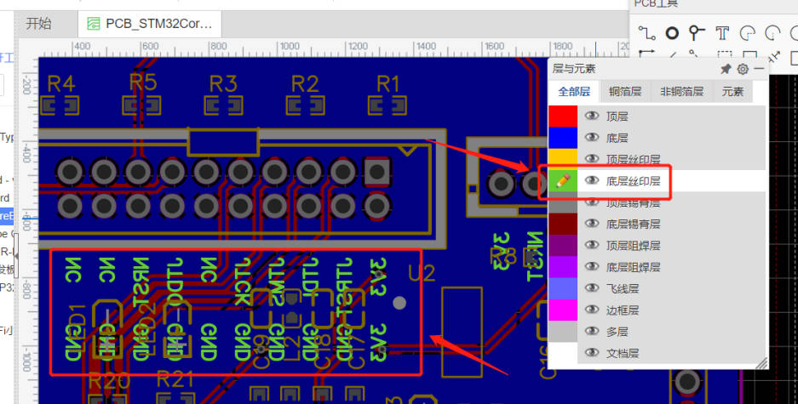Image resolution: width=798 pixels, height=404 pixels.
Task: Toggle visibility of 顶层 layer
Action: [x=592, y=116]
